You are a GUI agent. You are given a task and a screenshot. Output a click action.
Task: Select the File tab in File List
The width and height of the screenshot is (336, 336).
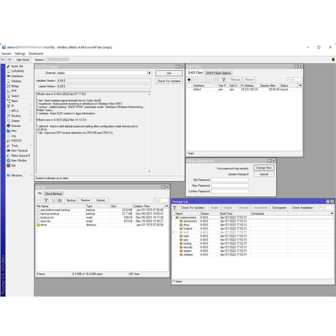pos(40,193)
